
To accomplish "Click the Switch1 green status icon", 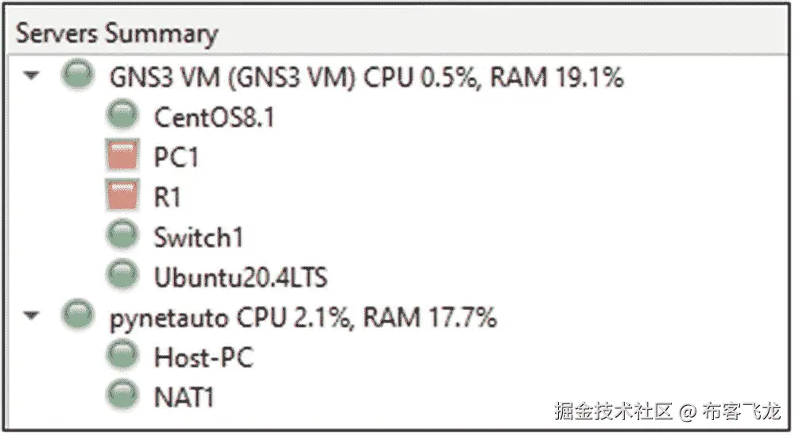I will pyautogui.click(x=121, y=236).
